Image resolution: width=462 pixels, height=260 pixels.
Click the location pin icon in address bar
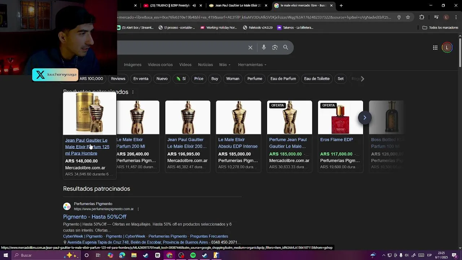399,17
